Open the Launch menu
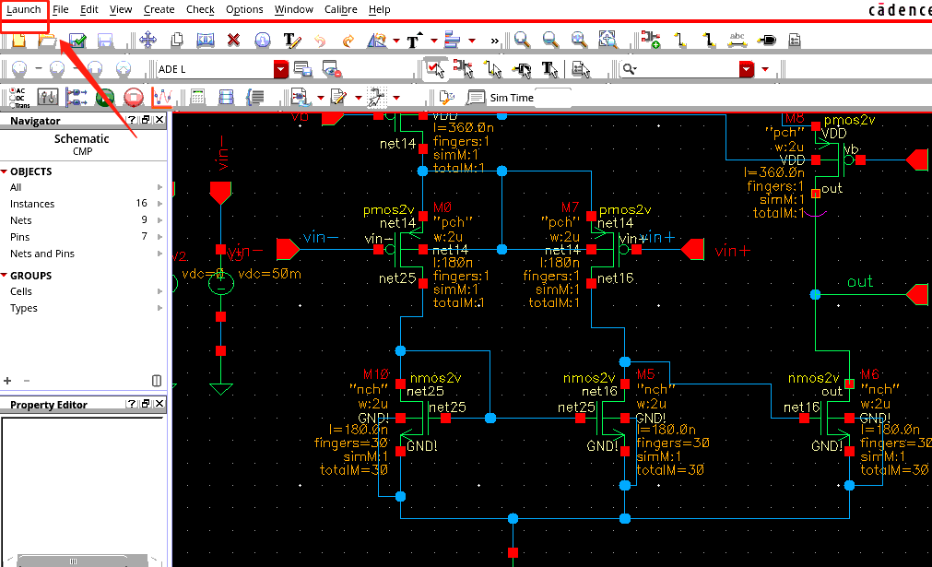932x567 pixels. pyautogui.click(x=24, y=9)
